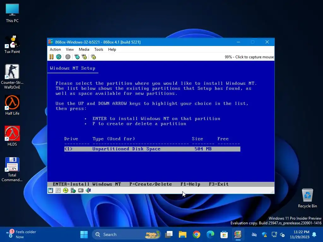323x242 pixels.
Task: Select the This PC desktop icon
Action: tap(12, 13)
